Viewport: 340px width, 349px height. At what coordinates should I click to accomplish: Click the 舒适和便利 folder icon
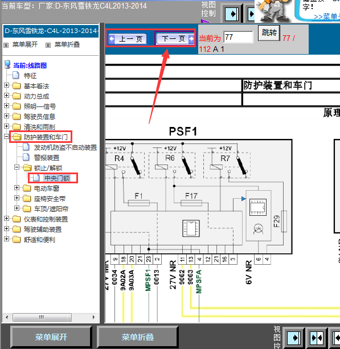click(x=17, y=240)
